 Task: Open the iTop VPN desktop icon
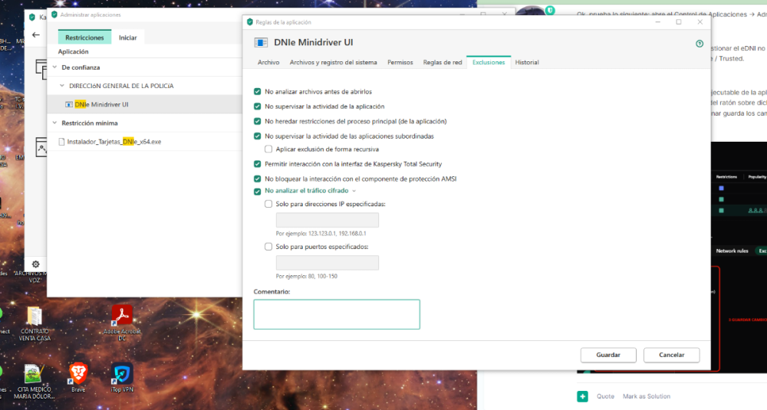tap(122, 374)
